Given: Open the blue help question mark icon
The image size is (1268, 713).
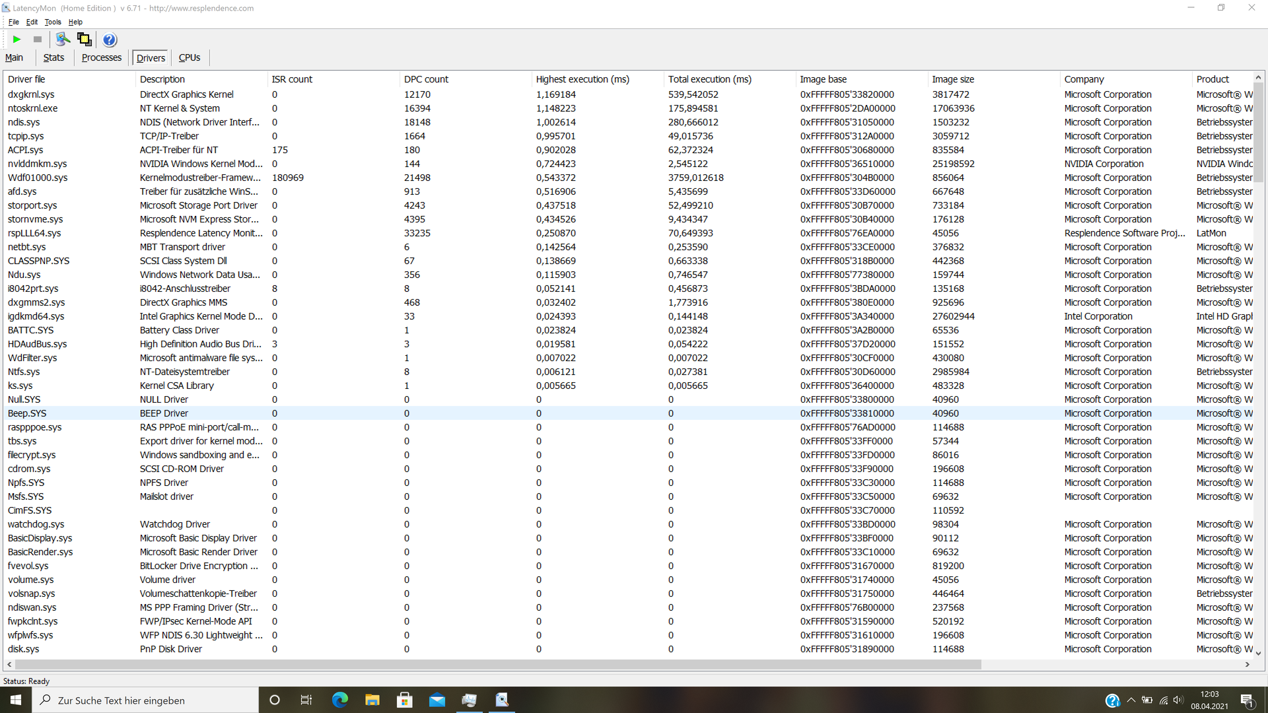Looking at the screenshot, I should 110,40.
